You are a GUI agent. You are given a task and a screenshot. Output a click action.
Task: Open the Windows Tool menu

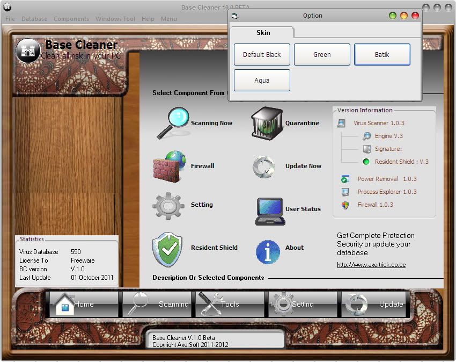115,19
